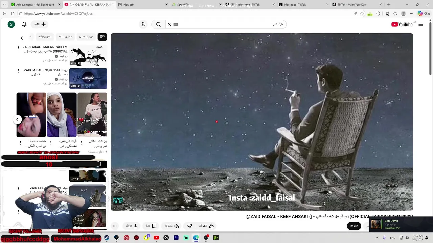Select 'من زيد فيصل' filter chip

click(x=86, y=36)
